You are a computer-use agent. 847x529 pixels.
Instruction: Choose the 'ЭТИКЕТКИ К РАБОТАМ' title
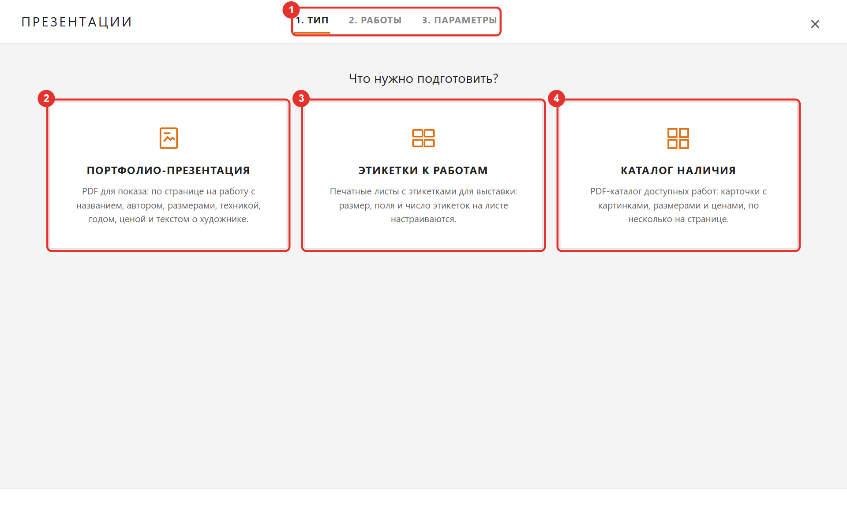point(423,170)
